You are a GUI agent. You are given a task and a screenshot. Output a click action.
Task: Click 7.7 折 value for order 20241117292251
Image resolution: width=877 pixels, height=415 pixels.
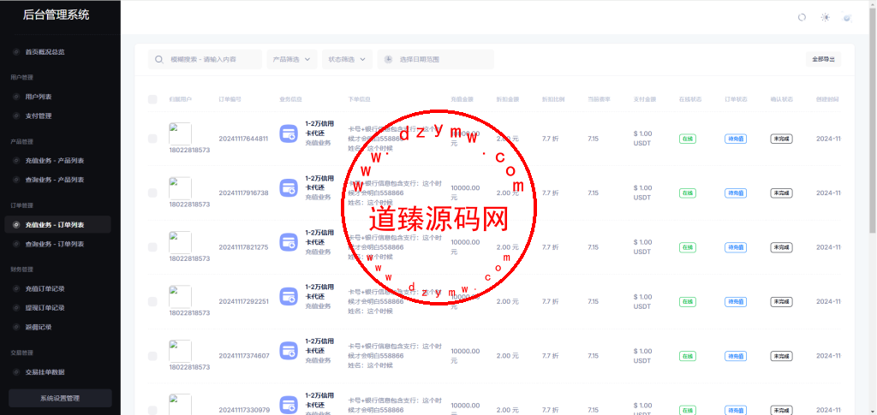(551, 301)
